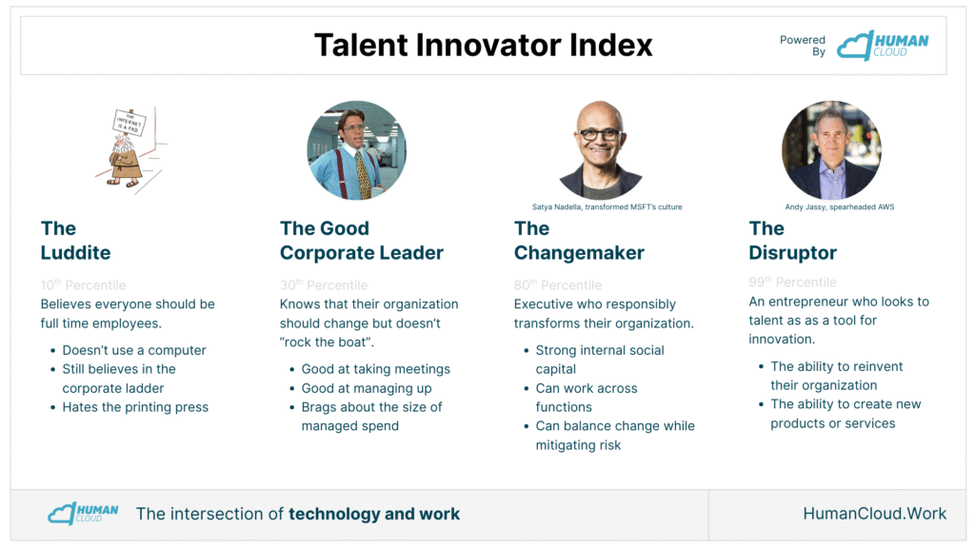Screen dimensions: 975x548
Task: Click the Human Cloud logo in header
Action: 883,46
